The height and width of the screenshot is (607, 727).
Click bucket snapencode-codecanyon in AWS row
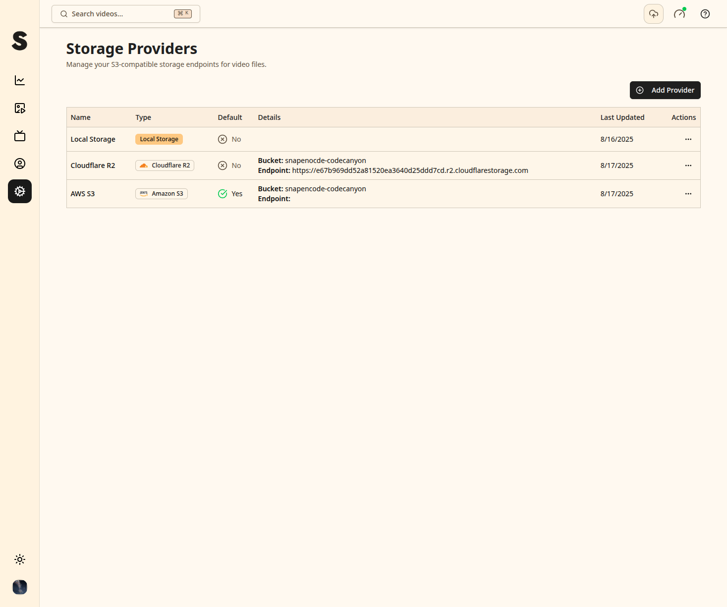pos(326,189)
